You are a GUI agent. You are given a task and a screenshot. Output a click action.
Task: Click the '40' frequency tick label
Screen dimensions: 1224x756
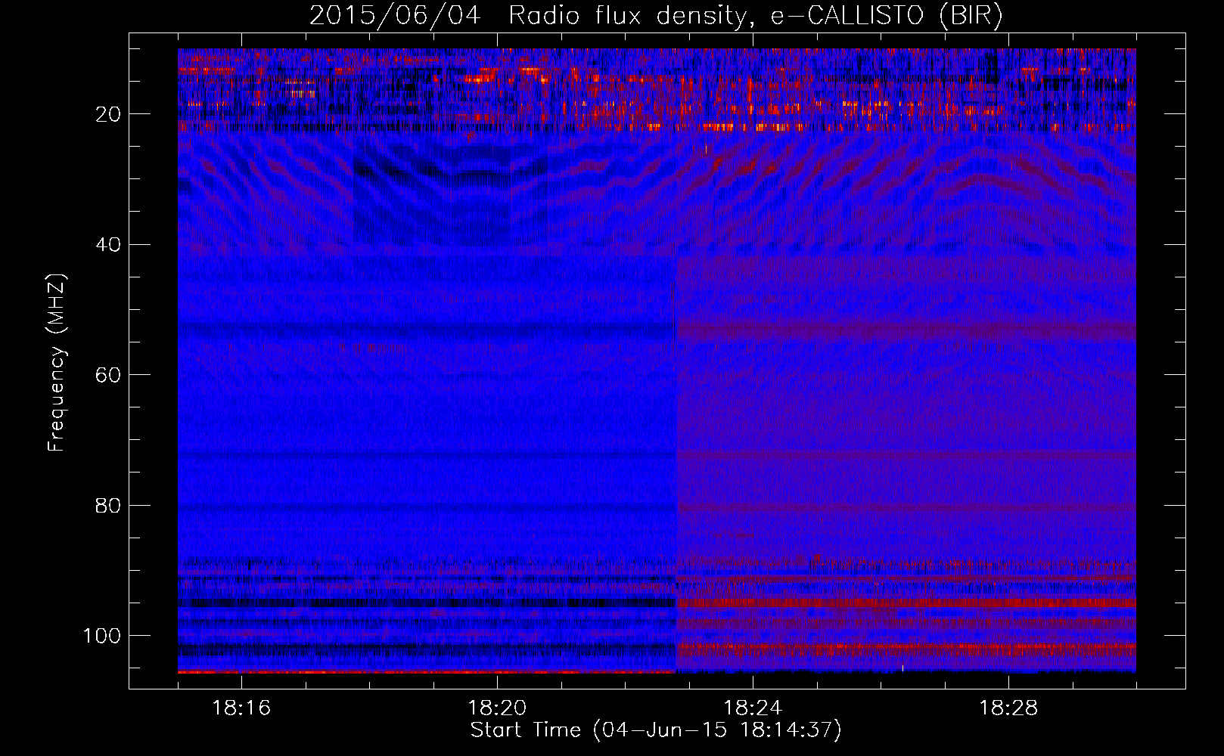[108, 245]
